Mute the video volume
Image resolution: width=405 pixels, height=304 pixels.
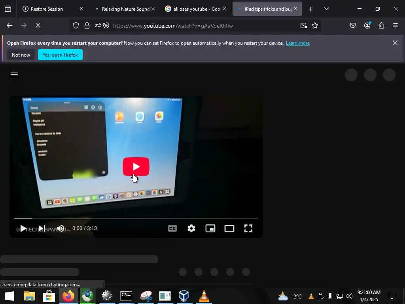click(61, 228)
